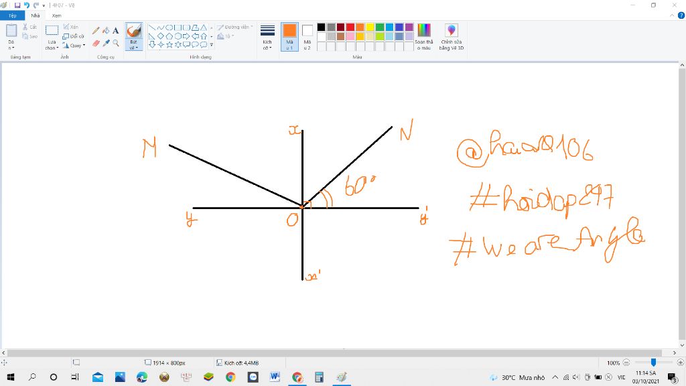Click the weather widget 30°C Mưa nhỏ
The width and height of the screenshot is (686, 386).
(517, 377)
